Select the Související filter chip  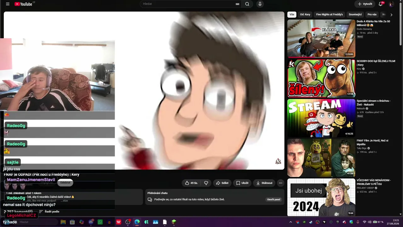click(355, 15)
